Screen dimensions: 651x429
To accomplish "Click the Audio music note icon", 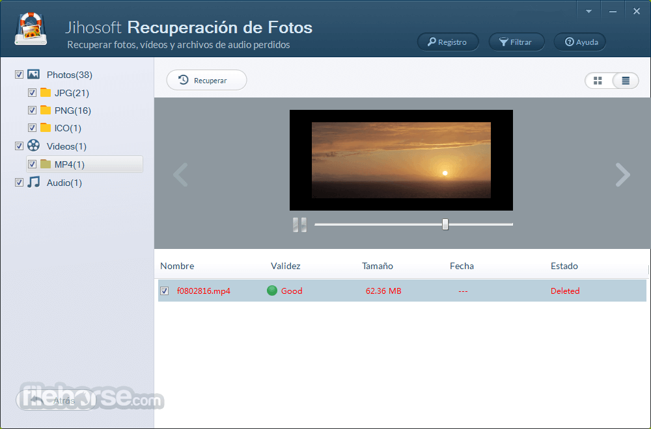I will 34,182.
